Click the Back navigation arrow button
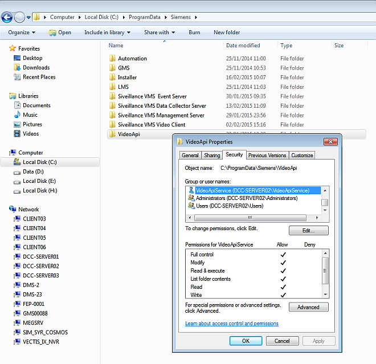 pos(7,17)
